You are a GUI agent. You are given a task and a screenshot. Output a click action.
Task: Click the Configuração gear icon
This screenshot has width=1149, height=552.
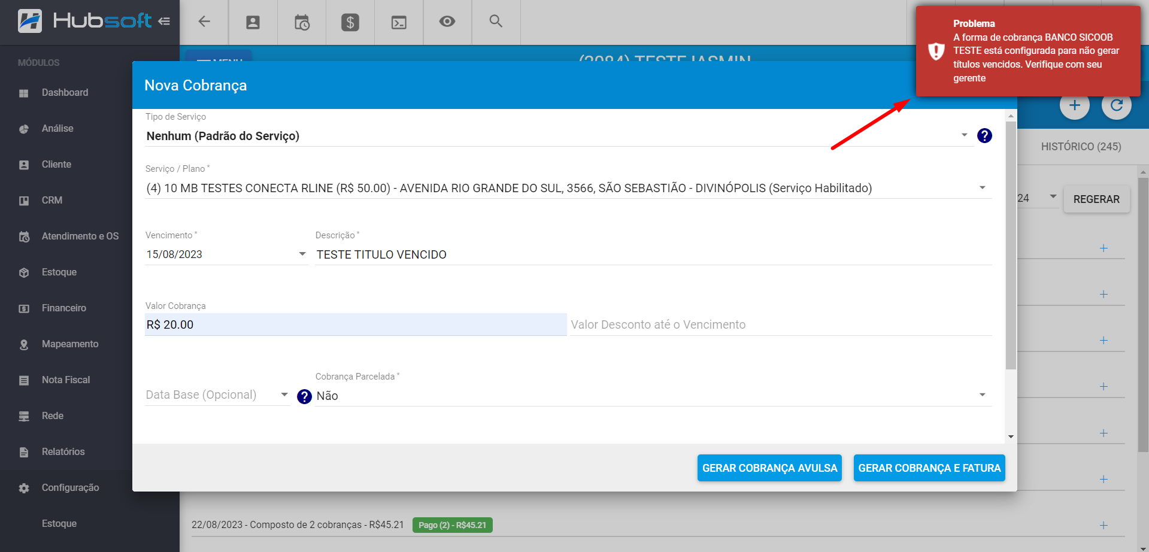24,488
